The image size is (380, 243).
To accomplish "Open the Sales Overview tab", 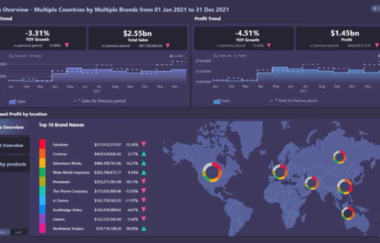I will click(13, 127).
